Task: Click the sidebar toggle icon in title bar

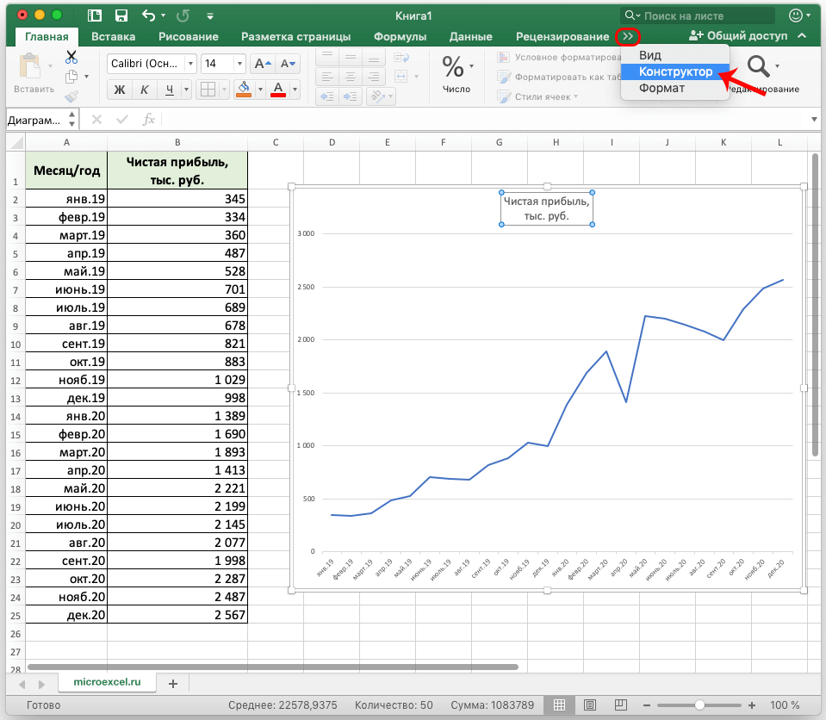Action: point(94,16)
